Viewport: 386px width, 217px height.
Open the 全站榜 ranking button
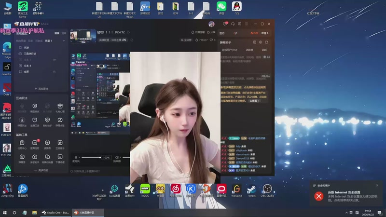point(186,40)
